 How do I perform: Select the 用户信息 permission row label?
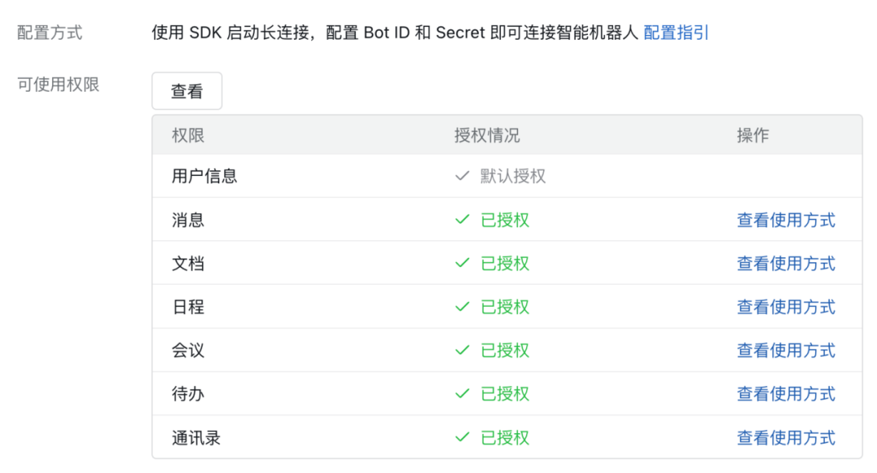click(205, 176)
